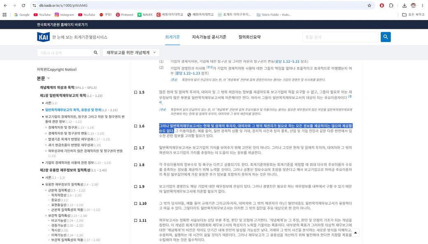Open the red Opera-style extension icon
The width and height of the screenshot is (428, 244).
[x=381, y=5]
